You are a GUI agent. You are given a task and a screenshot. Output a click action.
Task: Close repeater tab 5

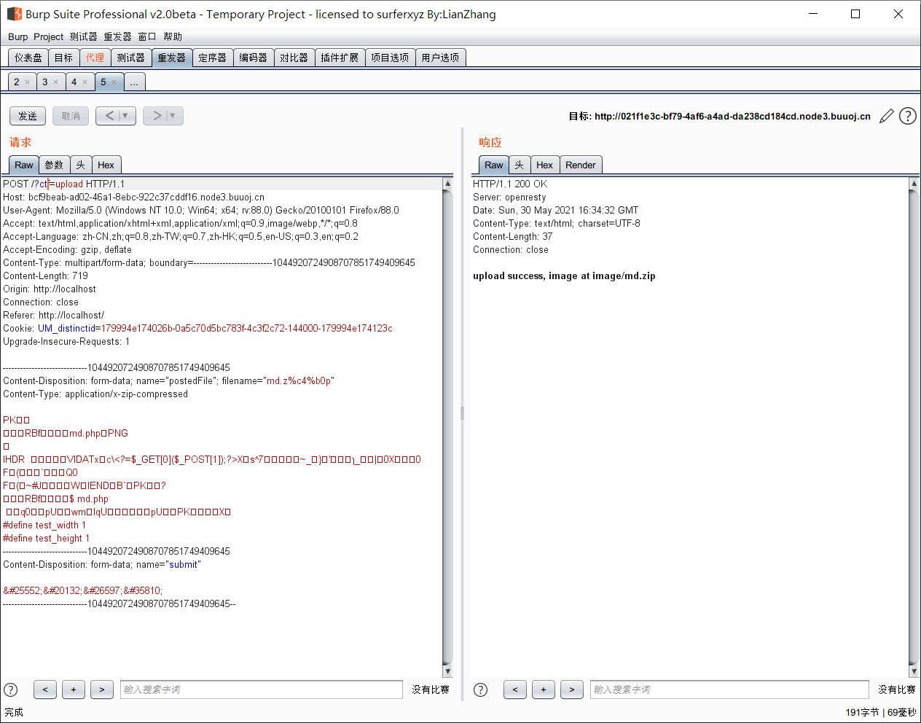[x=114, y=82]
